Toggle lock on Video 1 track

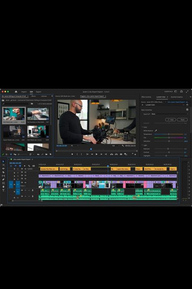tap(14, 184)
